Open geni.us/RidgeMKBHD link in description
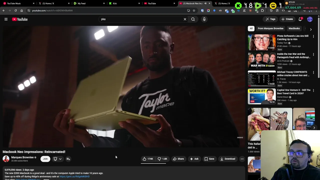Viewport: 320px width, 180px height. click(x=74, y=176)
